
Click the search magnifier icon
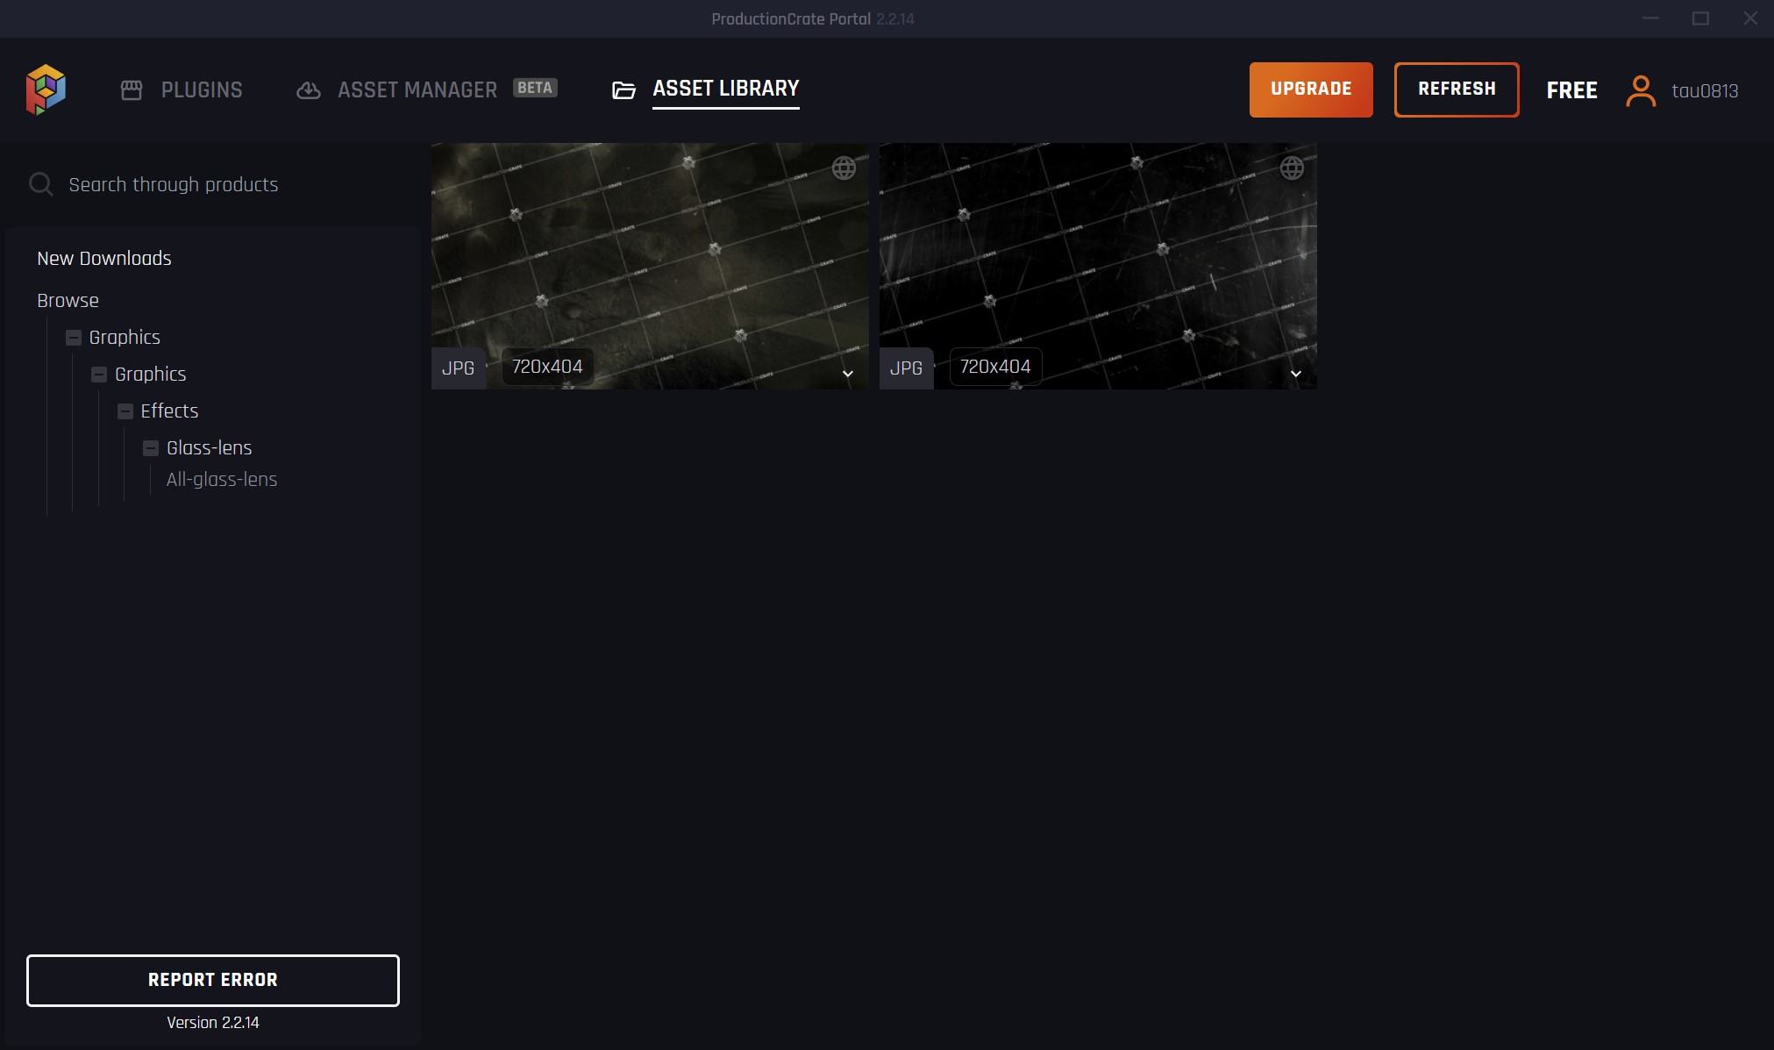pyautogui.click(x=41, y=184)
